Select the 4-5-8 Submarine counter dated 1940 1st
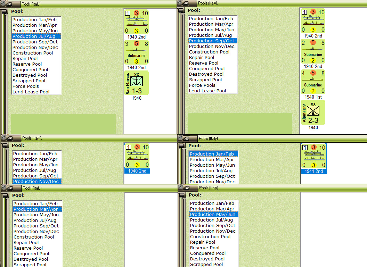Image resolution: width=367 pixels, height=267 pixels. (x=313, y=82)
